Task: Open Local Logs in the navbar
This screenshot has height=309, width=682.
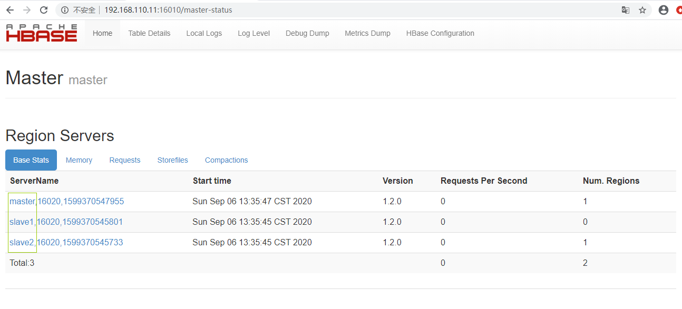Action: coord(204,33)
